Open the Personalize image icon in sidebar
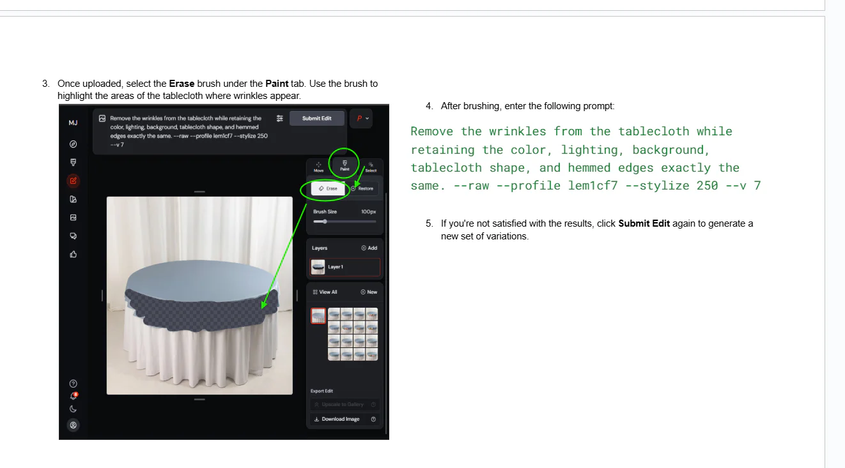Viewport: 845px width, 468px height. [x=73, y=217]
